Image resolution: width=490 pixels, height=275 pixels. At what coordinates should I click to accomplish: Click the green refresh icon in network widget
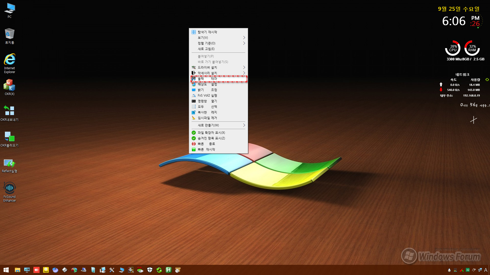(487, 80)
